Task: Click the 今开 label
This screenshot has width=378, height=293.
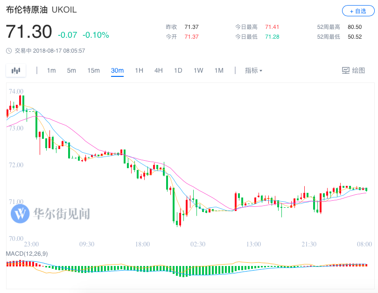Action: click(x=171, y=37)
